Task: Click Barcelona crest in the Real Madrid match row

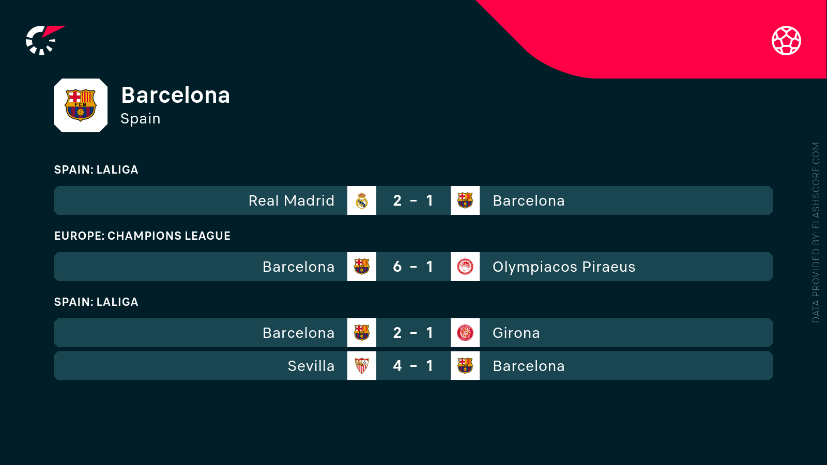Action: [465, 200]
